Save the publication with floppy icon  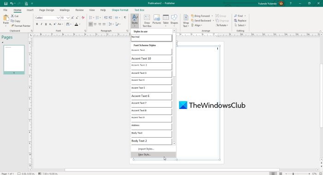click(x=6, y=4)
